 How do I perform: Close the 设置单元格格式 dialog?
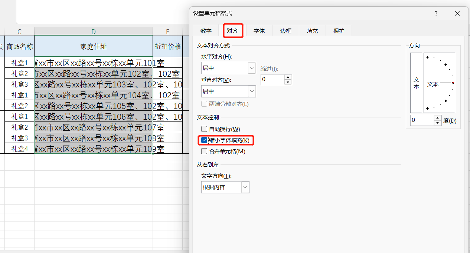(x=457, y=13)
